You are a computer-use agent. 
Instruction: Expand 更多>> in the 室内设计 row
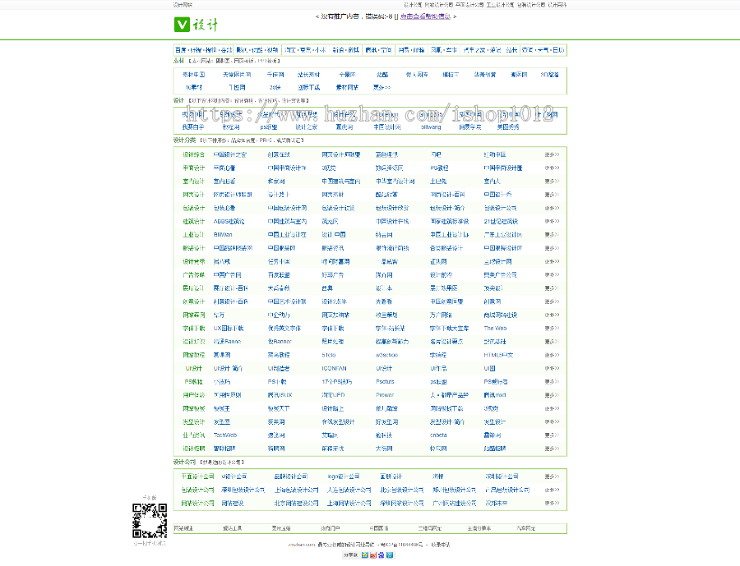click(x=552, y=181)
